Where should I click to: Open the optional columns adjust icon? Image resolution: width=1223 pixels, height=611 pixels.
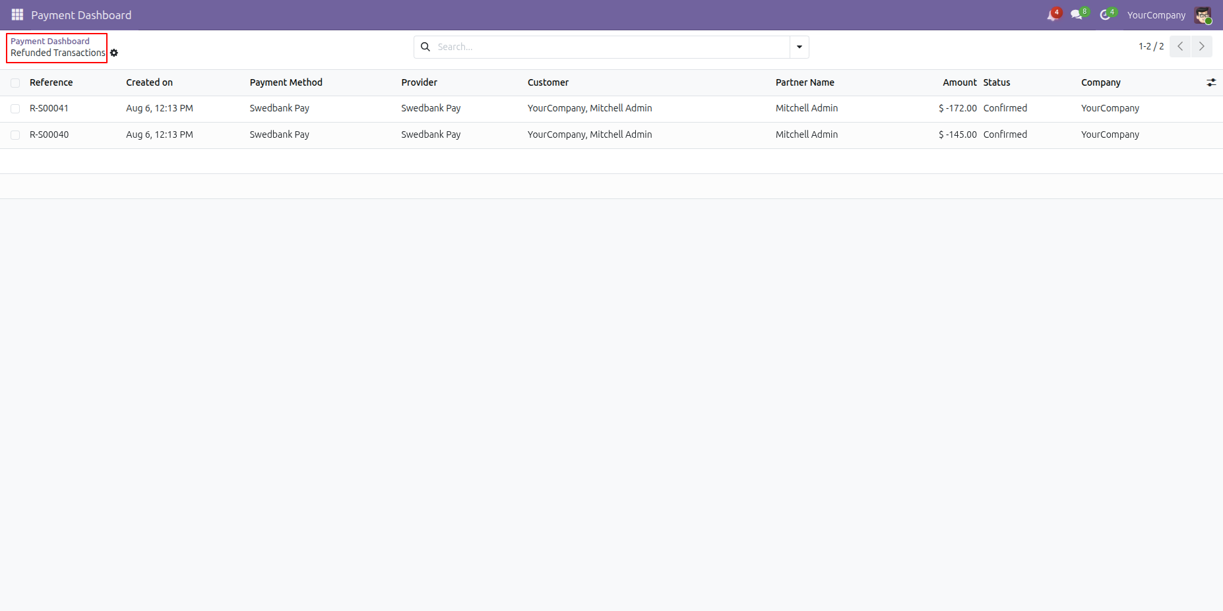pos(1211,82)
